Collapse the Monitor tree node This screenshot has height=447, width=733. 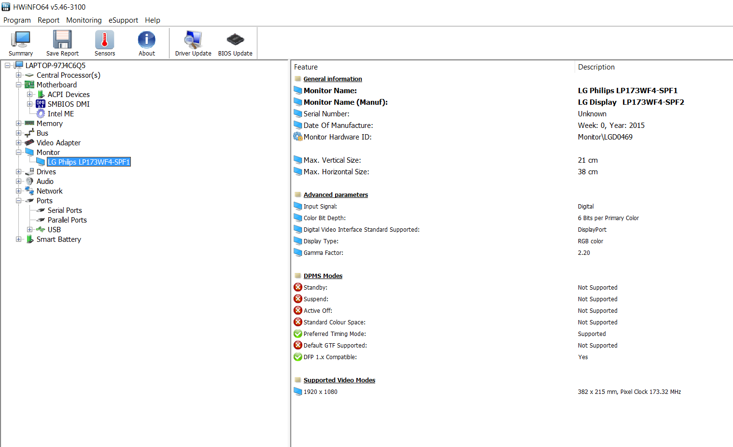click(x=18, y=152)
